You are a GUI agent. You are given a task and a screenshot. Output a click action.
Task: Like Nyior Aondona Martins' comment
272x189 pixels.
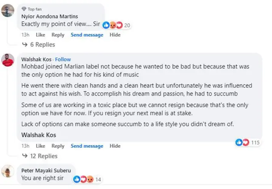pos(40,35)
